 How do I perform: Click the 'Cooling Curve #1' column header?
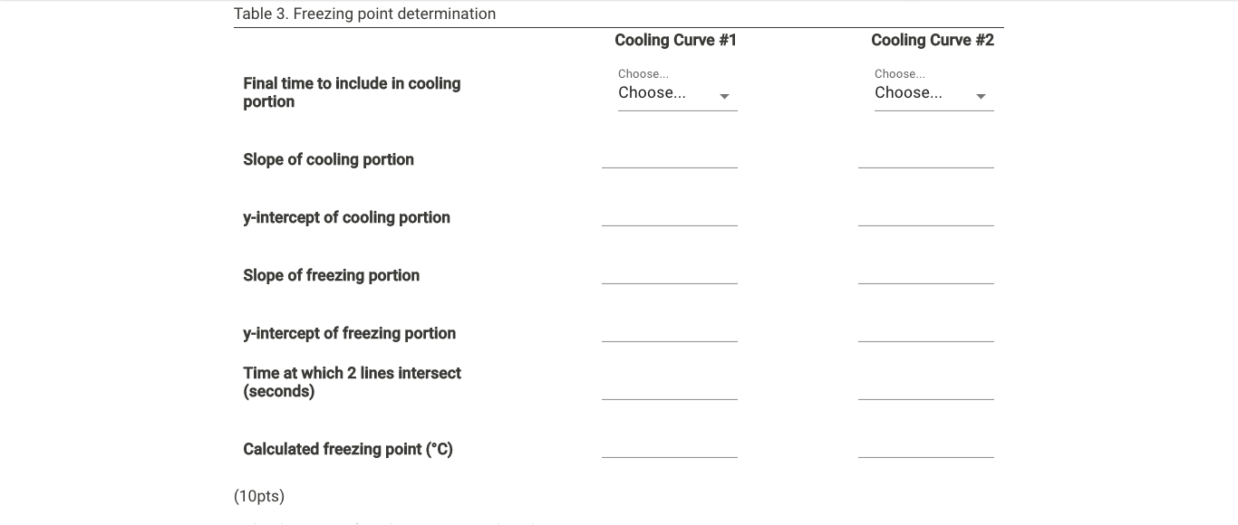[x=675, y=40]
